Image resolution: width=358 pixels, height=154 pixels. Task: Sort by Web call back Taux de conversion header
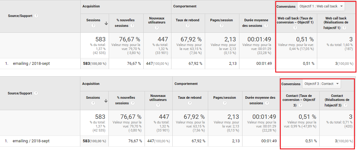point(295,20)
